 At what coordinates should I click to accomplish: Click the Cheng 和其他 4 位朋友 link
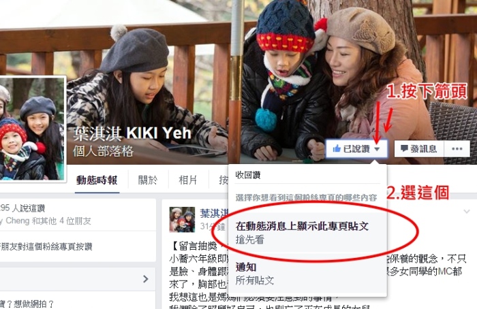[x=46, y=221]
